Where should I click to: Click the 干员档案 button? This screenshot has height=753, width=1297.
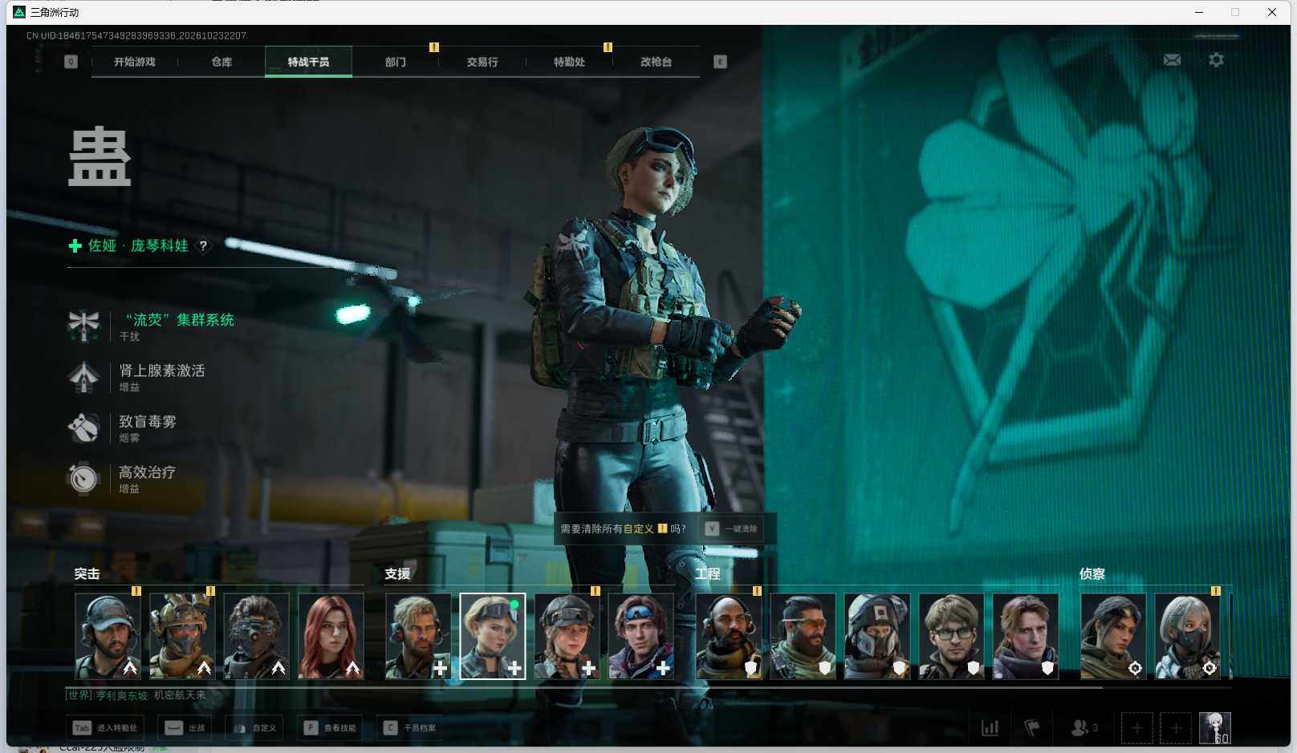pyautogui.click(x=409, y=728)
